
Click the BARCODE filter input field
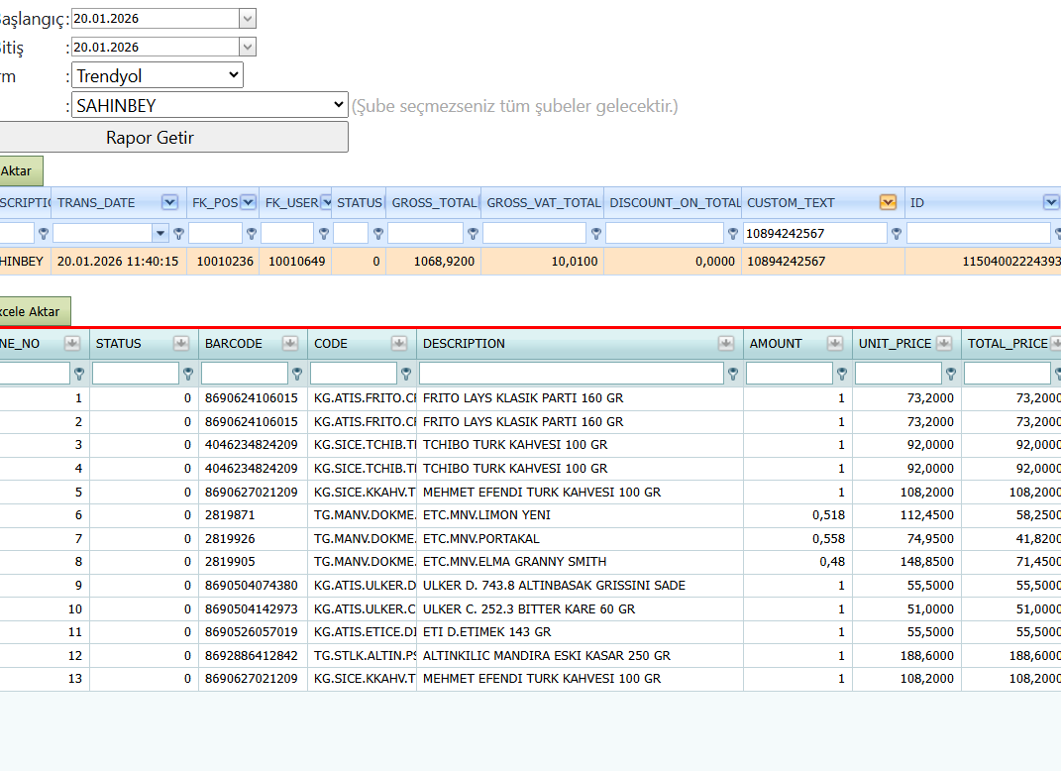pyautogui.click(x=245, y=374)
